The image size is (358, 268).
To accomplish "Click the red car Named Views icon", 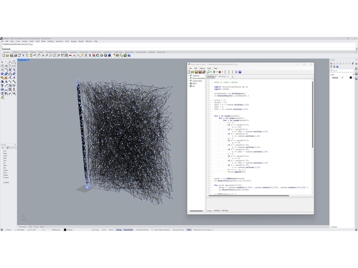I will pyautogui.click(x=70, y=55).
